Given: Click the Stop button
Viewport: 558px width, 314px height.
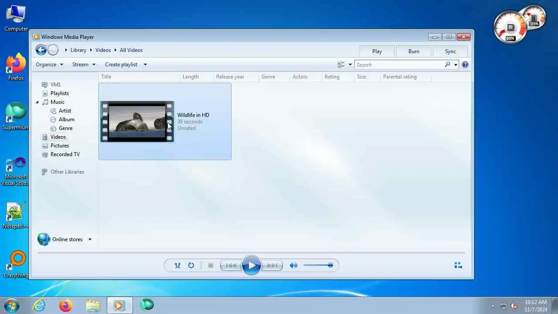Looking at the screenshot, I should [211, 265].
